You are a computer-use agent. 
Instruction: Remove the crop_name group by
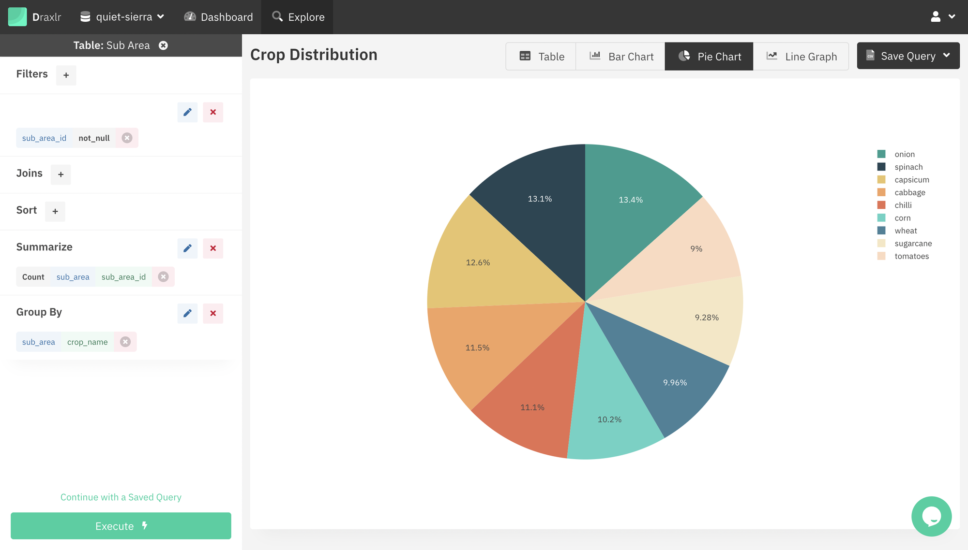125,341
